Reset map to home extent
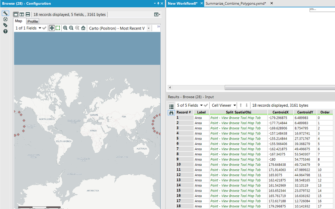The height and width of the screenshot is (209, 335). click(83, 28)
